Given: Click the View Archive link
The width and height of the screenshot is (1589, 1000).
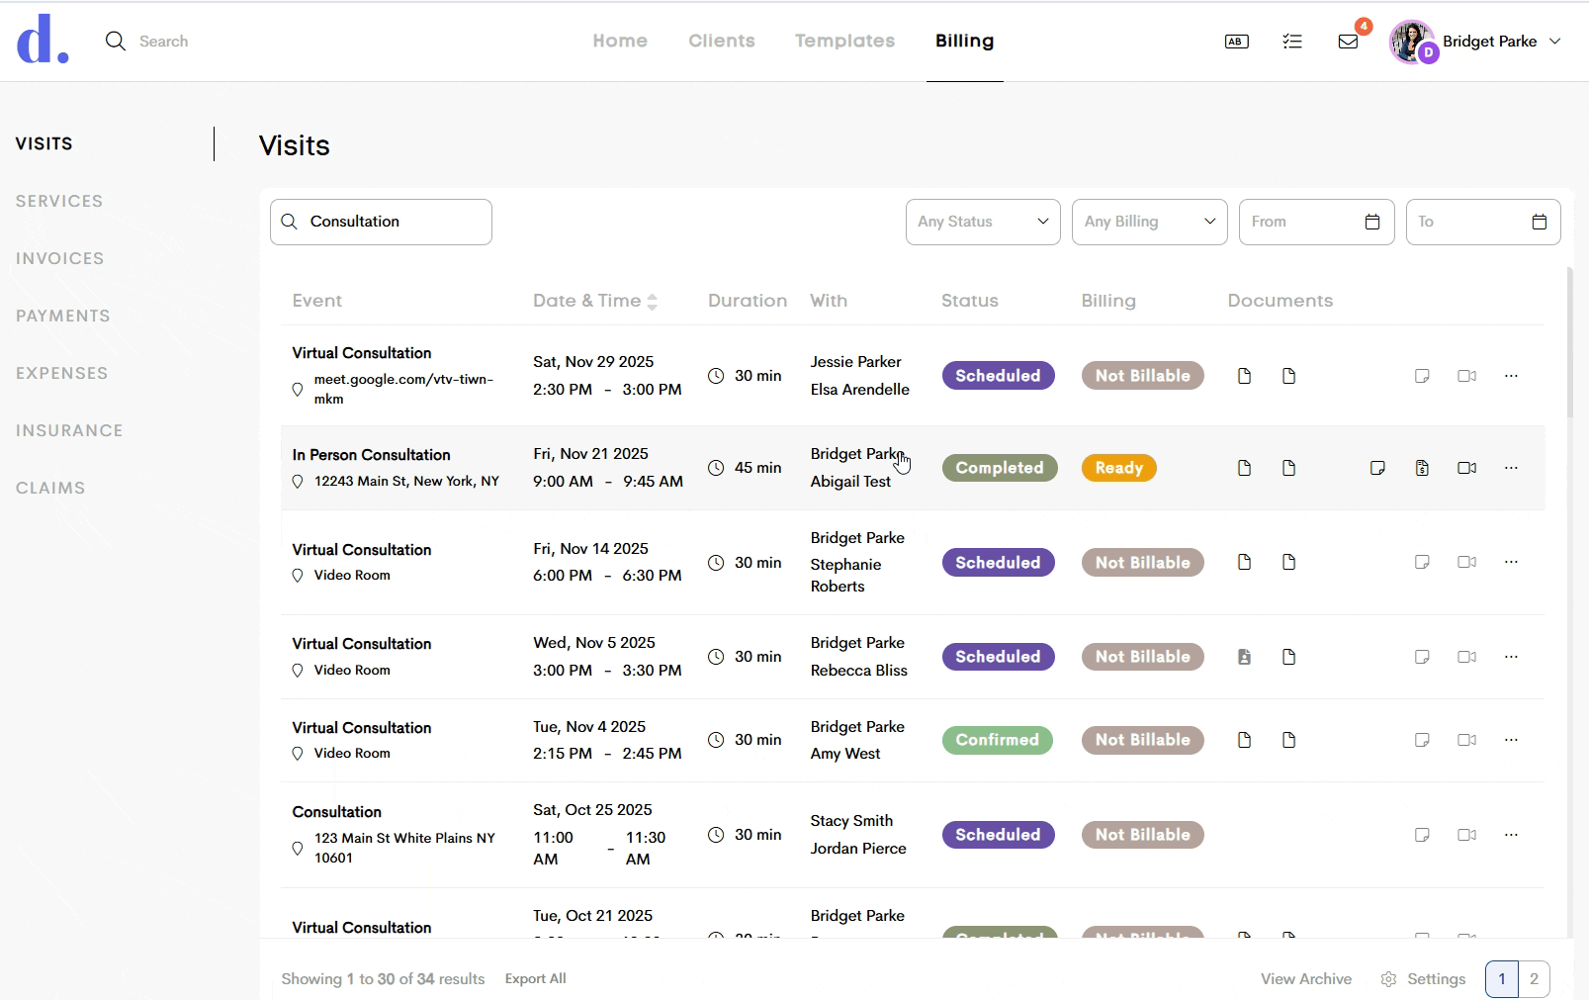Looking at the screenshot, I should (1305, 979).
